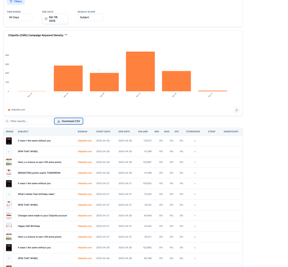Viewport: 288px width, 267px height.
Task: Click the search magnifier icon
Action: 7,121
